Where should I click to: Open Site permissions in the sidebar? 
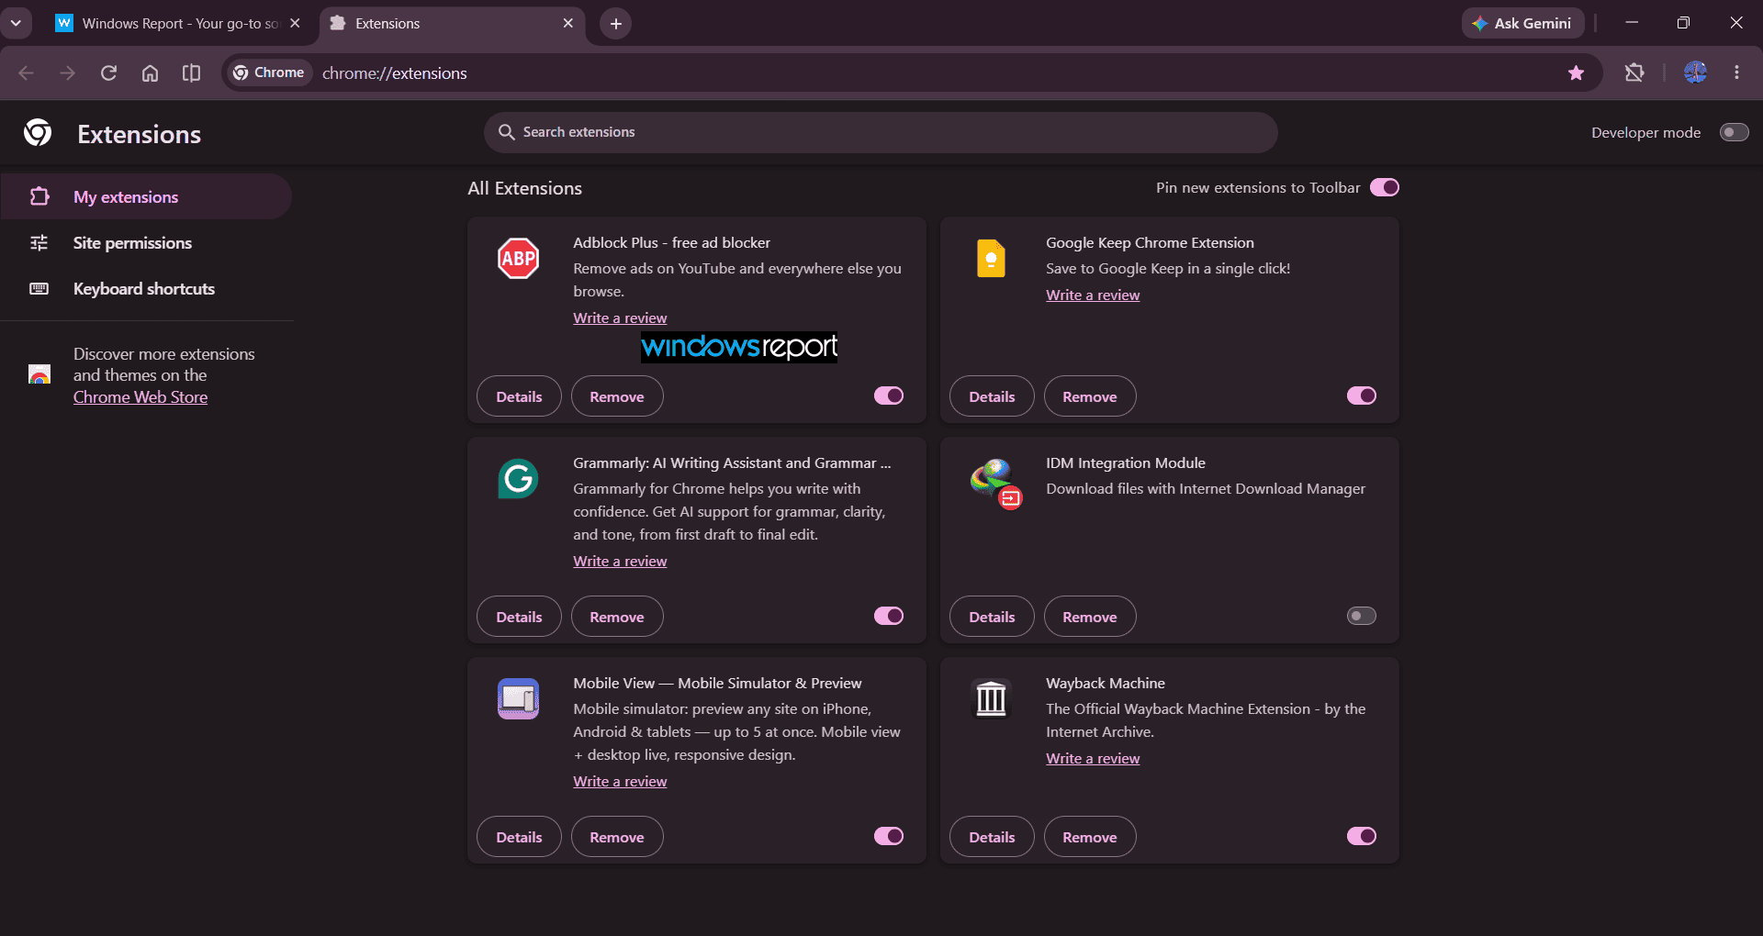[146, 242]
